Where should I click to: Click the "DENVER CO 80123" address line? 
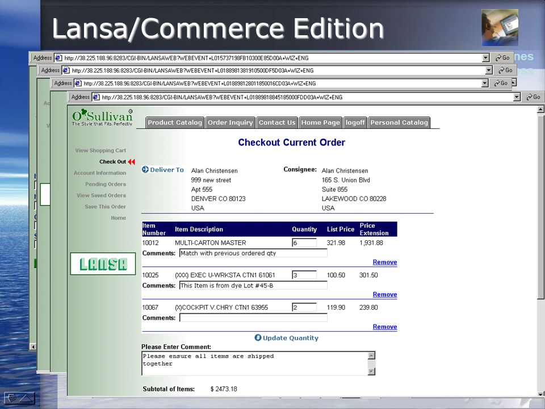click(218, 199)
